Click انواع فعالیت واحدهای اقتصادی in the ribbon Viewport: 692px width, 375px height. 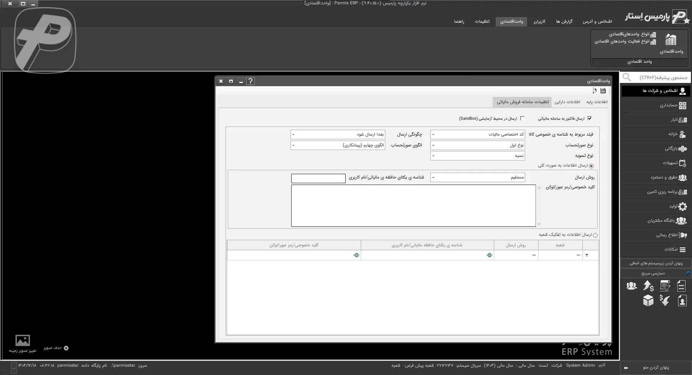625,41
